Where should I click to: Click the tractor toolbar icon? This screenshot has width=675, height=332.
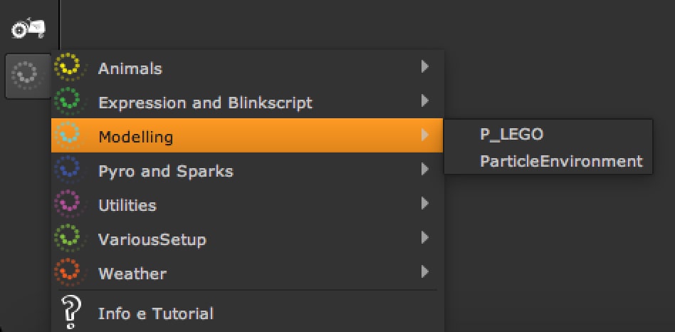[28, 28]
